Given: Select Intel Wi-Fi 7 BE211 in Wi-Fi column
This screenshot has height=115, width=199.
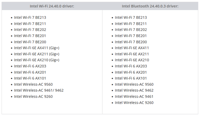Looking at the screenshot, I should pos(30,24).
